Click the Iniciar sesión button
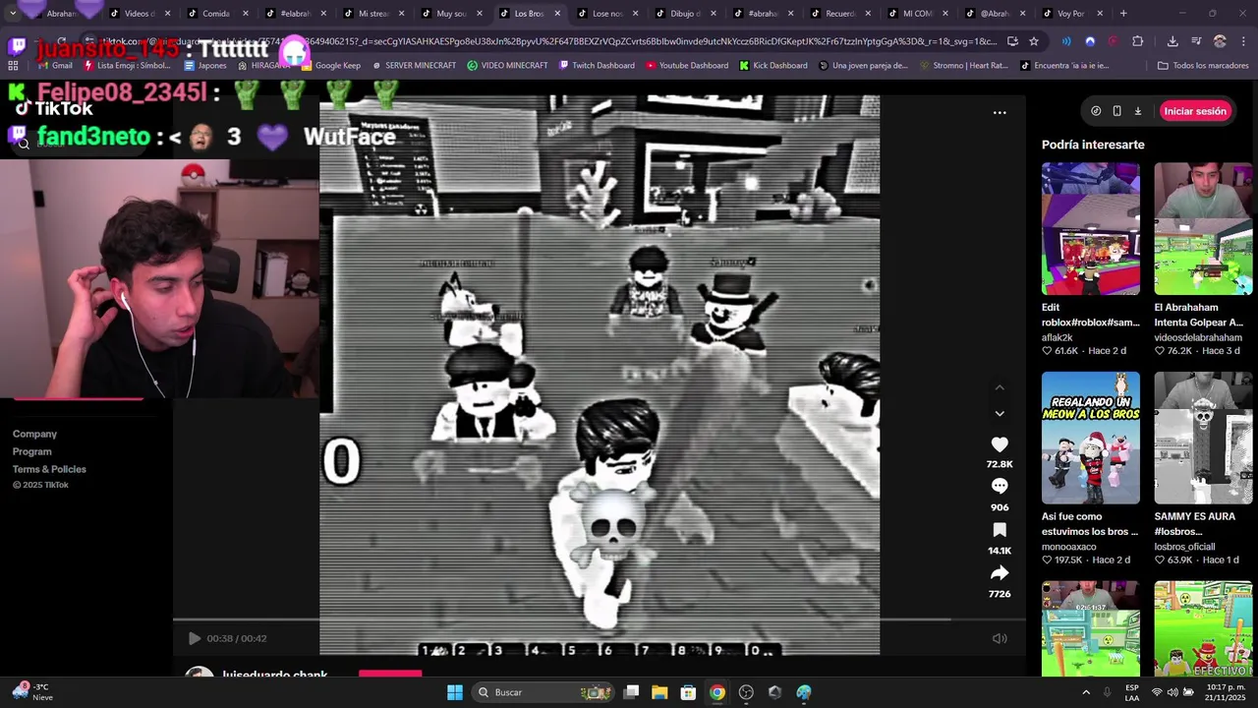This screenshot has width=1258, height=708. tap(1195, 111)
